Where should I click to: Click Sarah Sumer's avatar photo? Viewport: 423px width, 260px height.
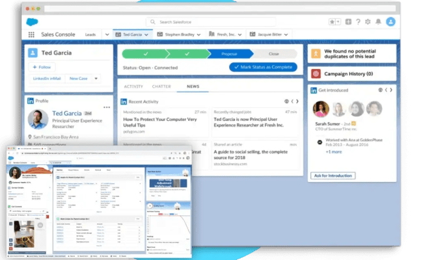pyautogui.click(x=321, y=109)
